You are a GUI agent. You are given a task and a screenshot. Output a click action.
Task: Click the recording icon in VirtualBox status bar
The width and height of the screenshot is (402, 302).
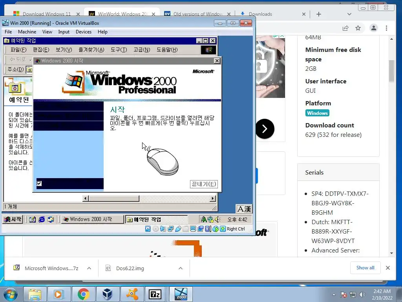(200, 229)
